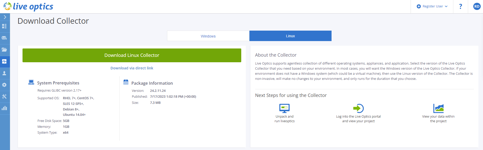Select the Linux tab
The height and width of the screenshot is (150, 483).
tap(290, 36)
